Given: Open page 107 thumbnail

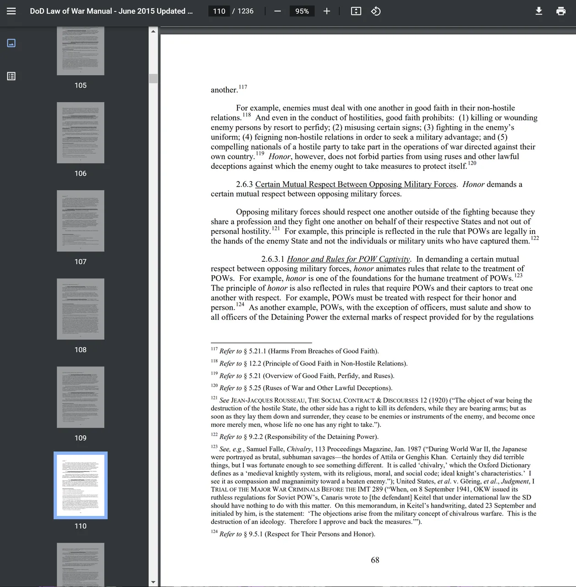Looking at the screenshot, I should click(81, 221).
